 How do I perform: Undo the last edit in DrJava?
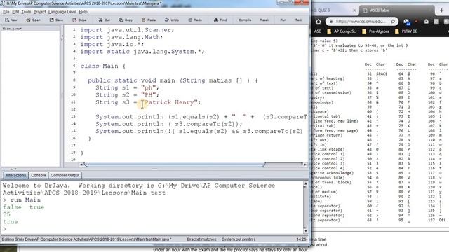[x=172, y=20]
